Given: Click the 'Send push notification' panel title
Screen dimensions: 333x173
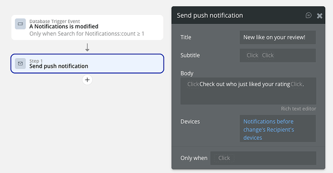Looking at the screenshot, I should (x=210, y=15).
